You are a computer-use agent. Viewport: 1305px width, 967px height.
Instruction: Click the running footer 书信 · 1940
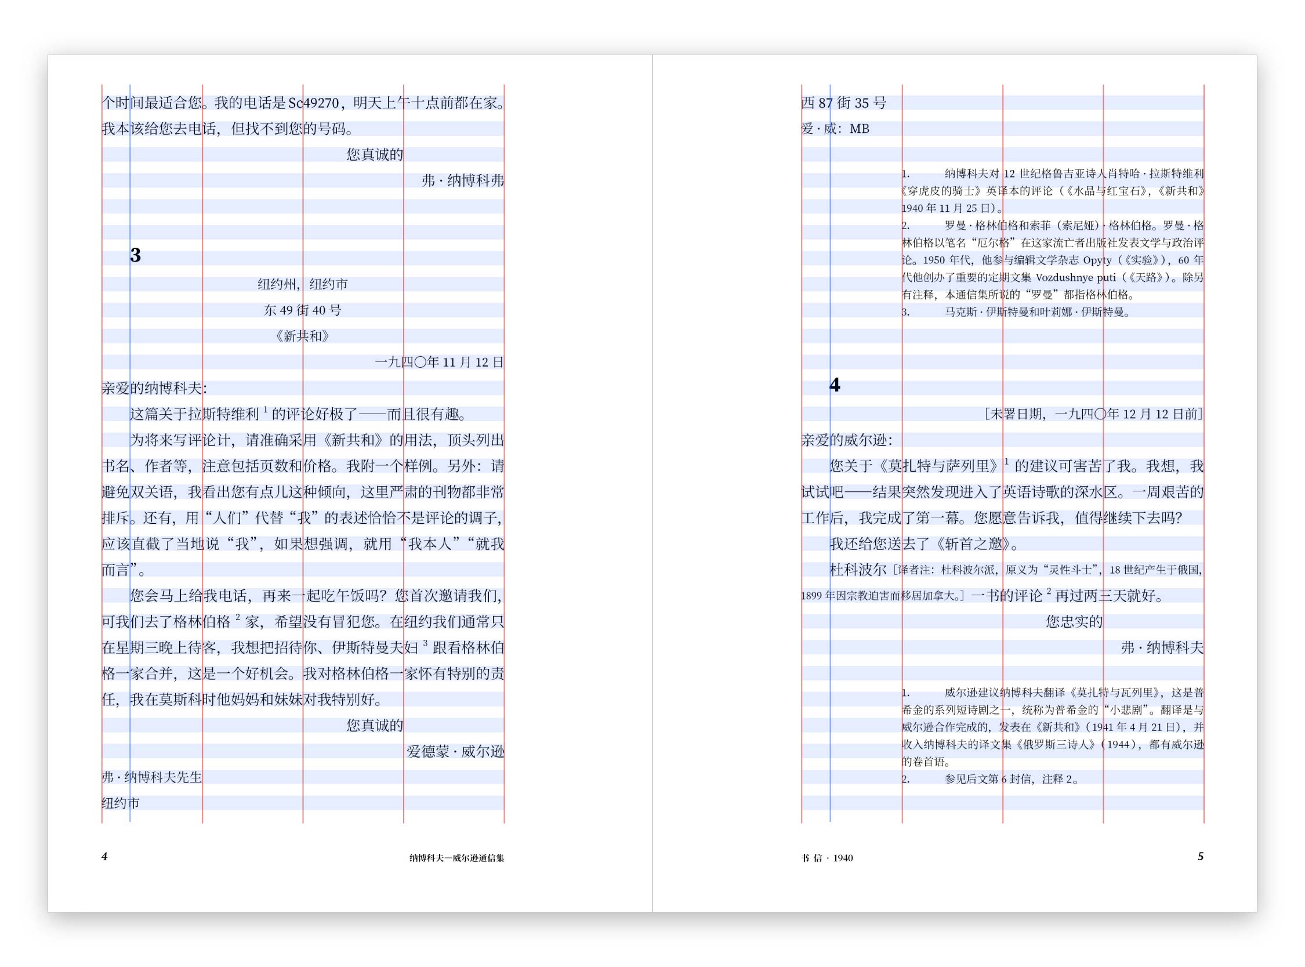[x=827, y=857]
